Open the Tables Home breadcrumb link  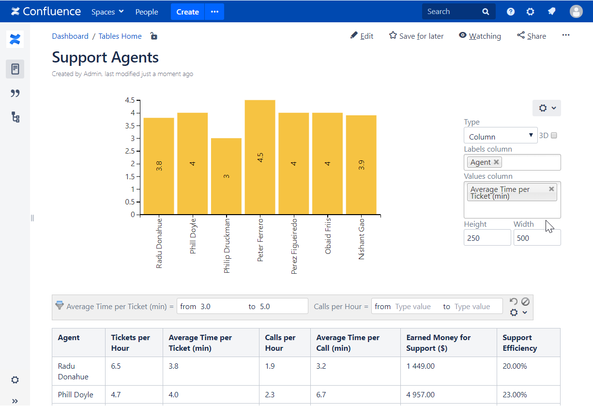coord(120,36)
